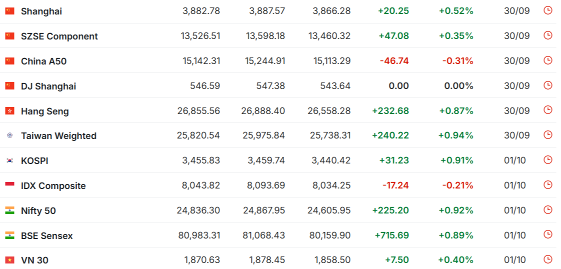Open the Nifty 50 index page
The image size is (561, 269).
coord(38,210)
